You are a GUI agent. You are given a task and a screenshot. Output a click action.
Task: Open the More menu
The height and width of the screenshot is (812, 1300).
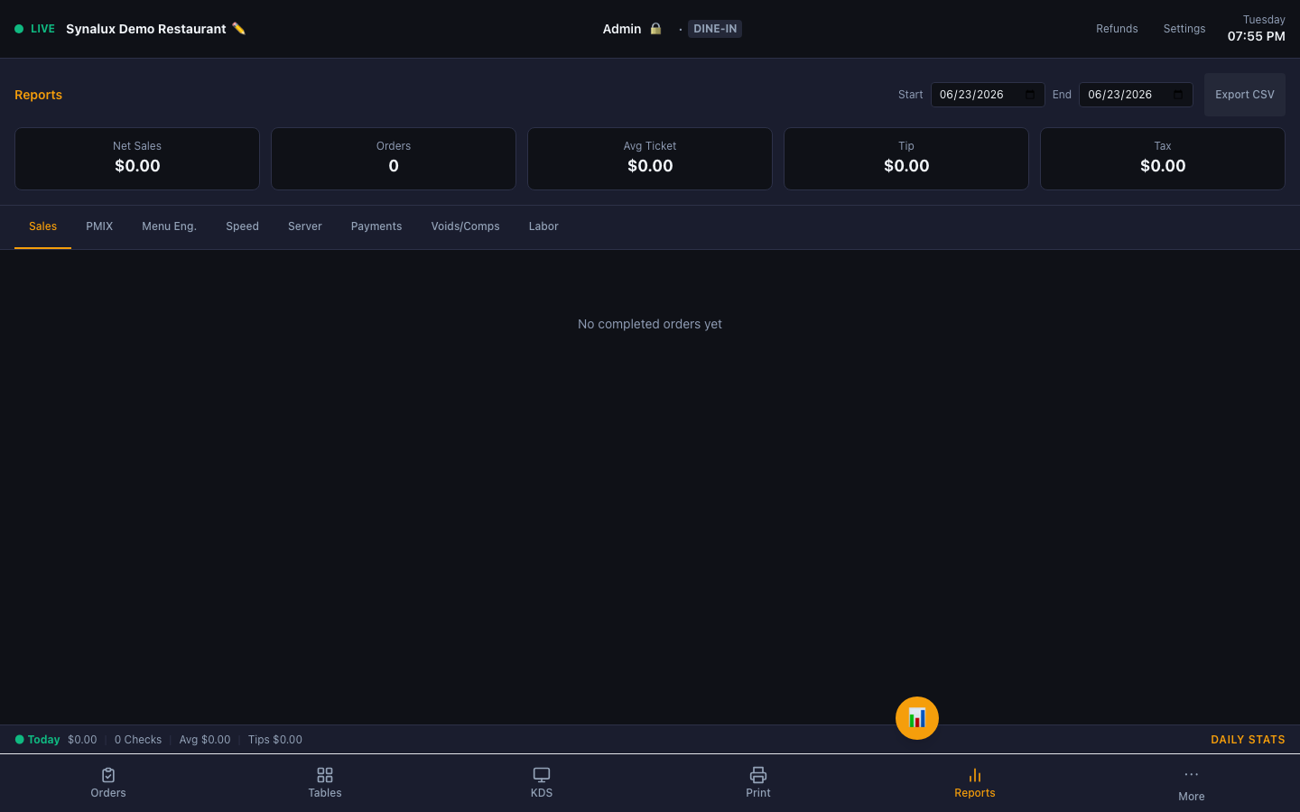pos(1192,783)
